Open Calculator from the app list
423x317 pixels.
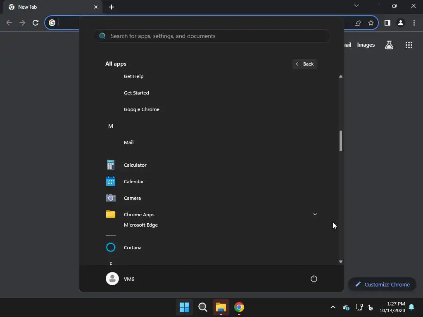click(x=135, y=165)
